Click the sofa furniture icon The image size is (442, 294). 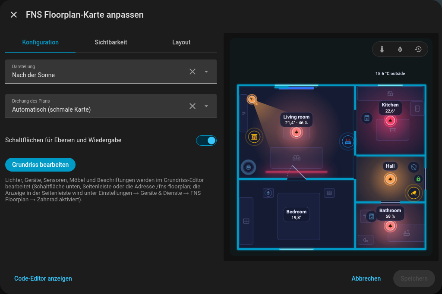(x=296, y=158)
